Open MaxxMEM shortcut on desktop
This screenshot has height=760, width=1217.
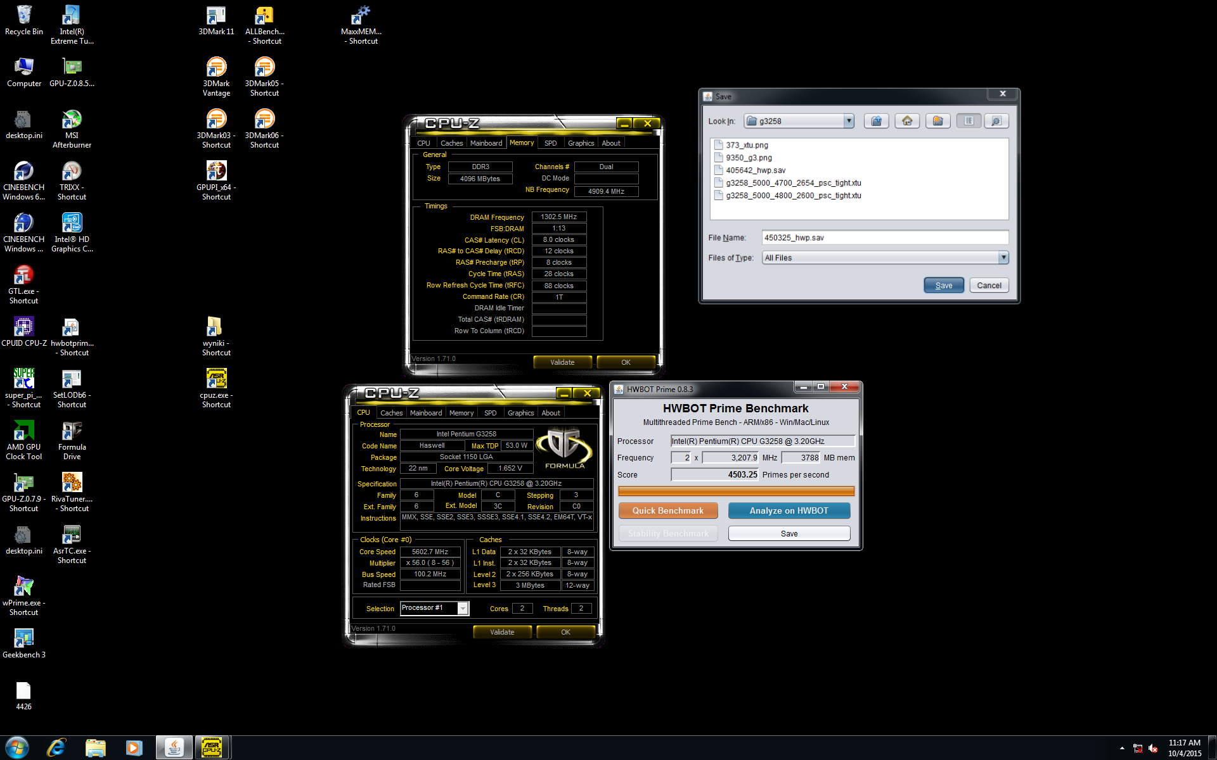click(361, 25)
